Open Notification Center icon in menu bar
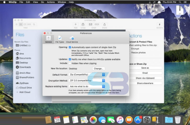This screenshot has height=125, width=190. click(x=185, y=2)
